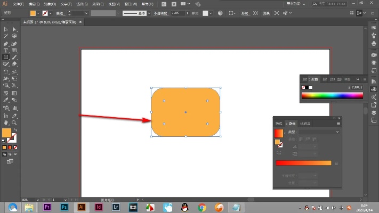
Task: Switch to the 渐变 gradient tab
Action: 292,124
